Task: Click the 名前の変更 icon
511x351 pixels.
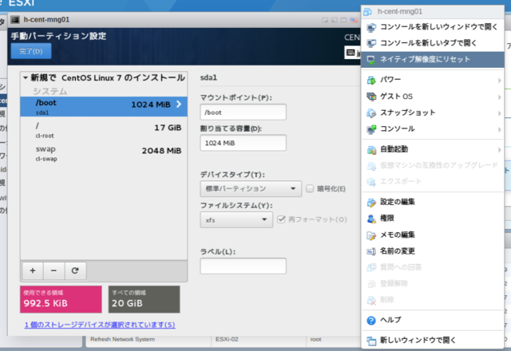Action: click(371, 251)
